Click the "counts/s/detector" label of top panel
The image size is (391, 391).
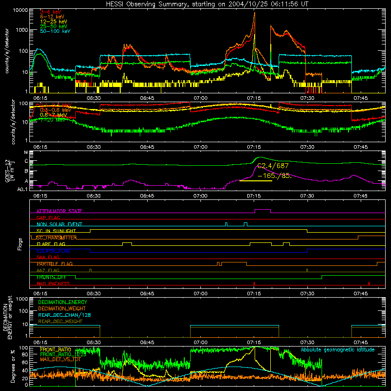7,51
